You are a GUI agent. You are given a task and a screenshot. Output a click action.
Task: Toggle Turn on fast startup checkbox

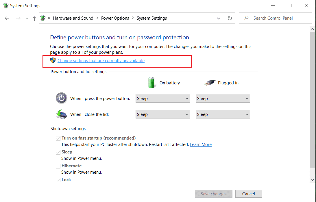coord(58,138)
